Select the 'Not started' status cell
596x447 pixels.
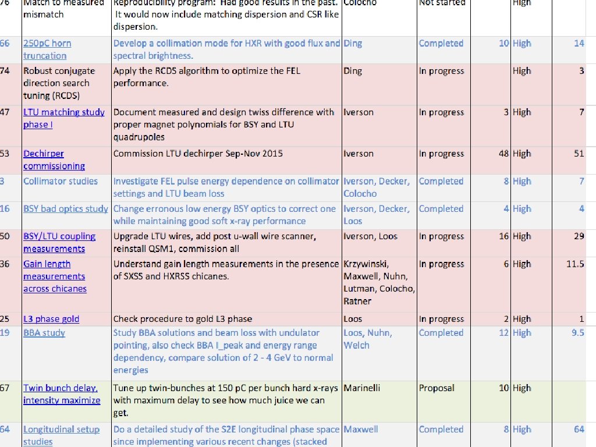[x=444, y=18]
